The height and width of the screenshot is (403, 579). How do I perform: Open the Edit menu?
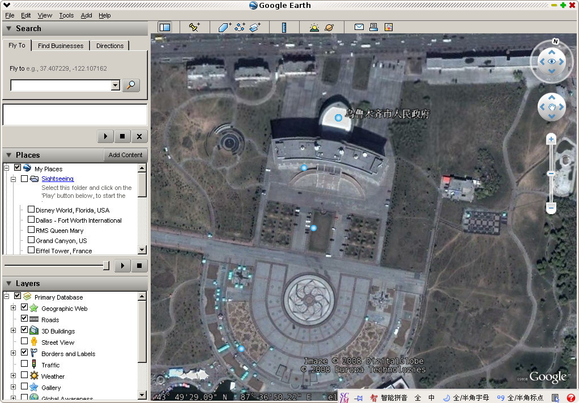tap(26, 15)
